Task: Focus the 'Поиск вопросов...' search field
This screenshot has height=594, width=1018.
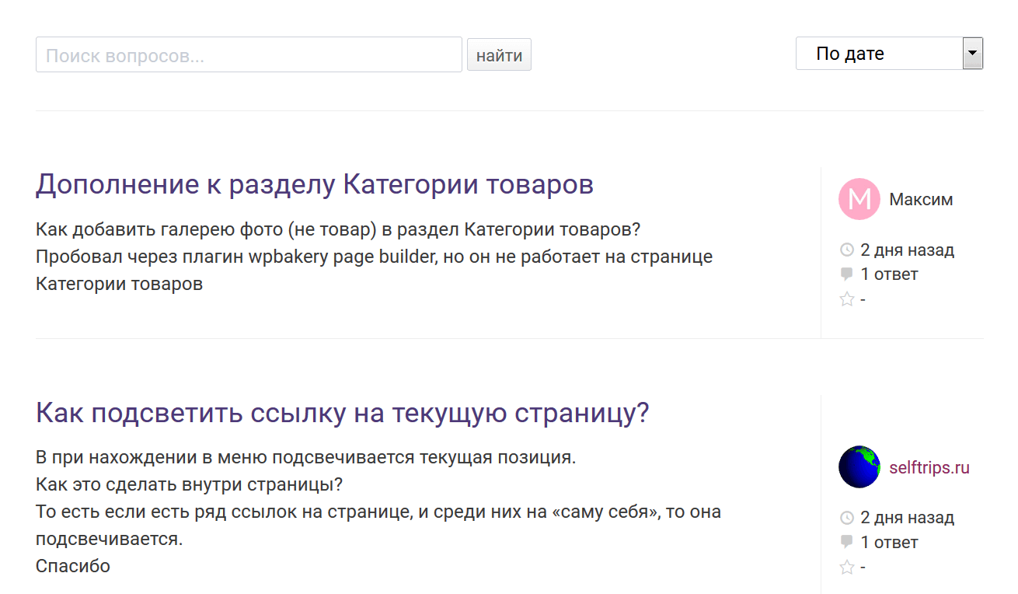Action: (249, 55)
